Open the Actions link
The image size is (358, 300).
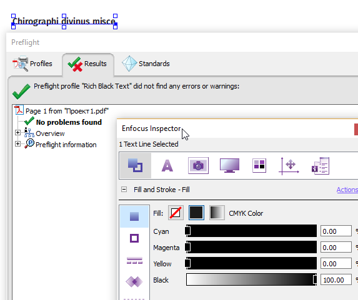(x=347, y=190)
